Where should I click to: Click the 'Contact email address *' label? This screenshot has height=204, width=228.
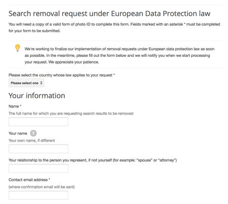(29, 180)
